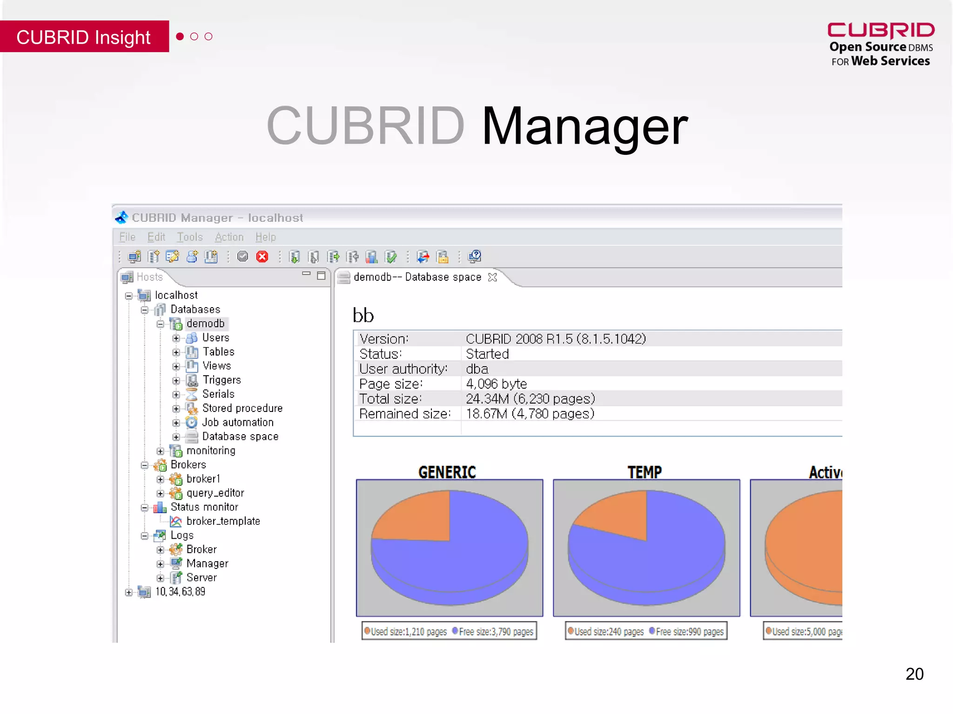Screen dimensions: 953x714
Task: Collapse the Brokers tree node
Action: [145, 465]
